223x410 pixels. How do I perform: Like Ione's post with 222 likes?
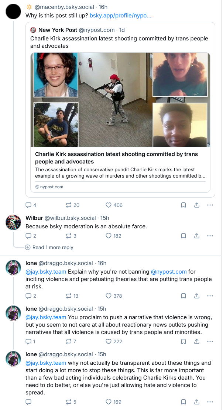(x=109, y=341)
